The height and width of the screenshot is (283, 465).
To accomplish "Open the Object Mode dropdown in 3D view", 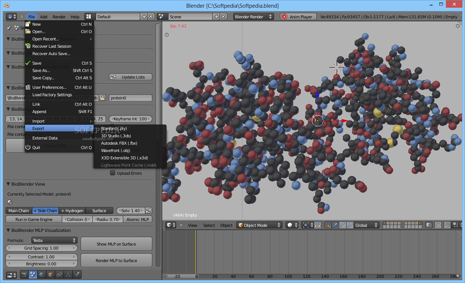I will [x=259, y=225].
